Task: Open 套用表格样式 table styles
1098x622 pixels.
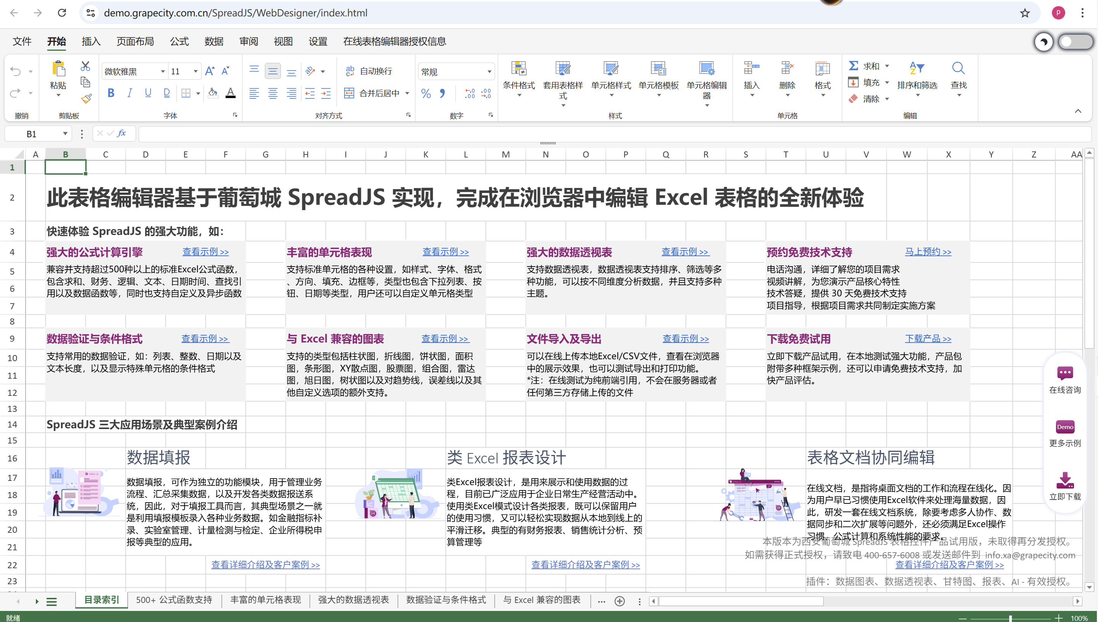Action: 563,84
